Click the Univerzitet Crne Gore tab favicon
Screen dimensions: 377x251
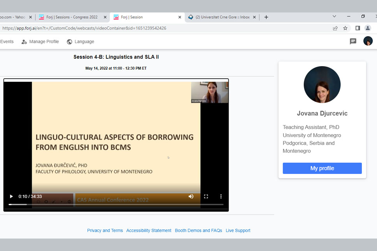(191, 17)
